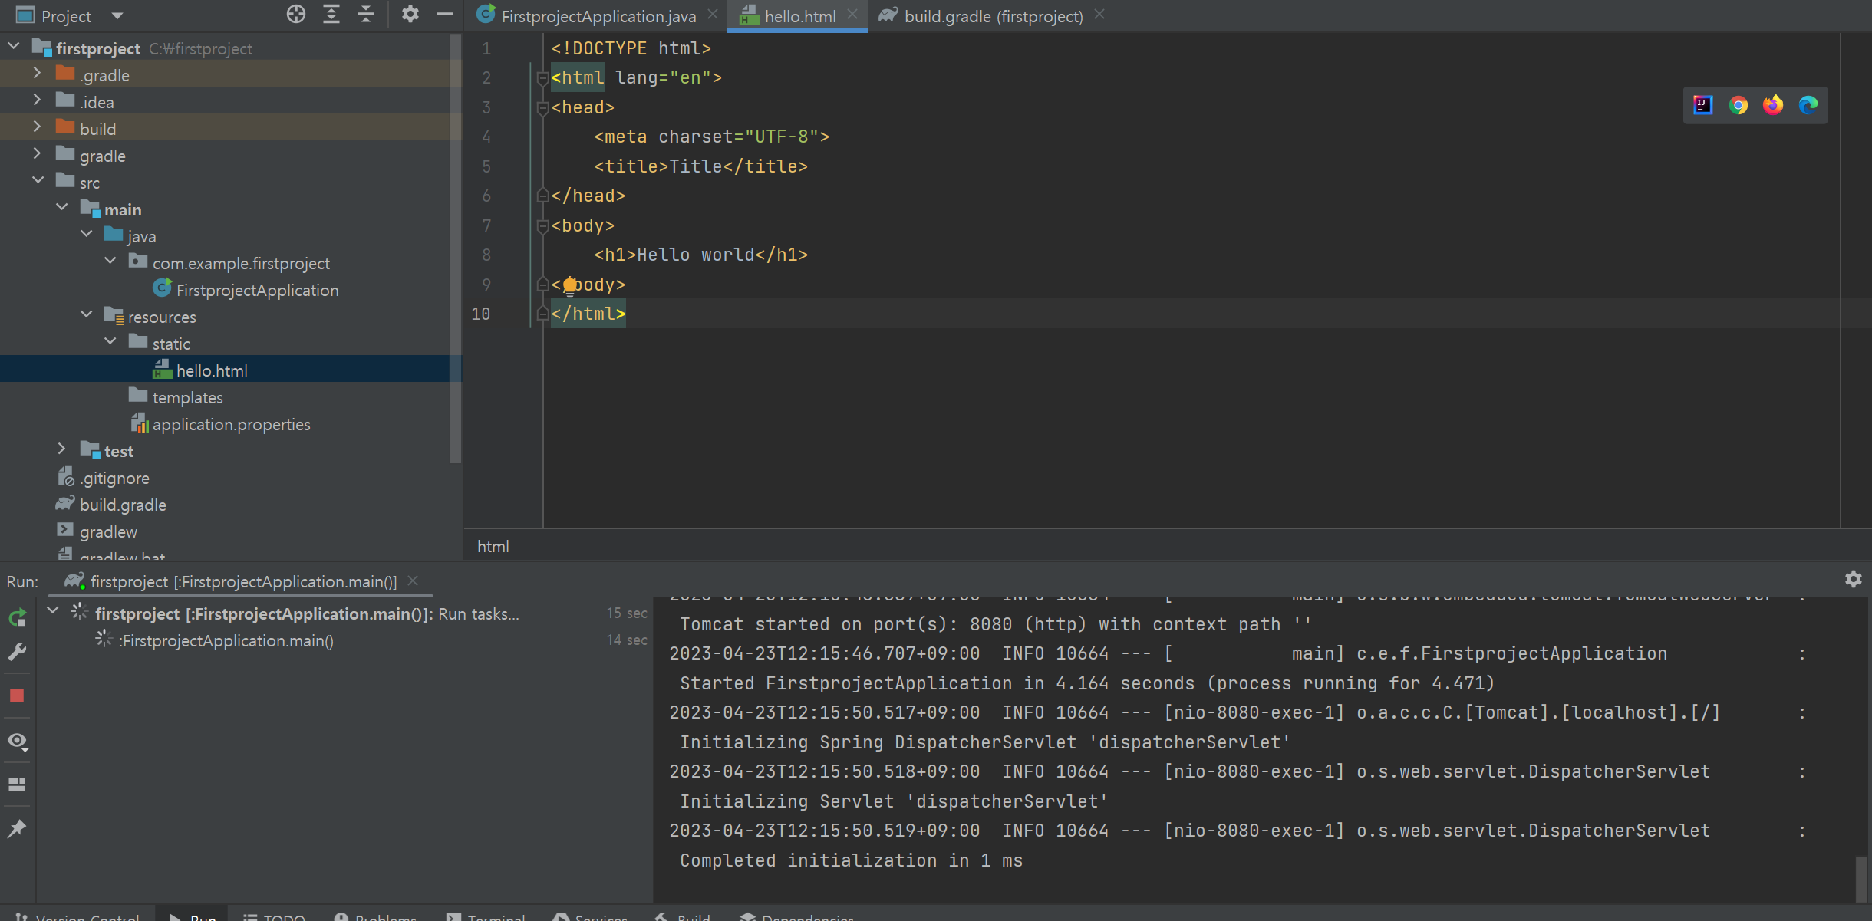Screen dimensions: 1872x921
Task: Rerun the application with the green rerun icon
Action: point(17,617)
